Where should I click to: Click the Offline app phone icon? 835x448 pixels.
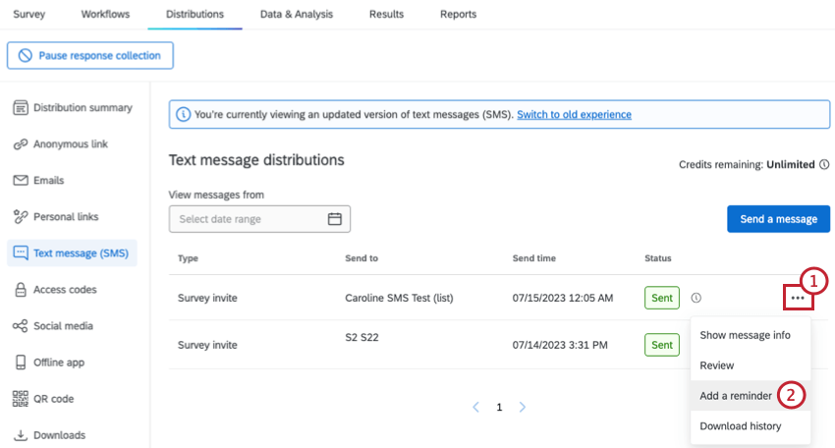pyautogui.click(x=20, y=363)
